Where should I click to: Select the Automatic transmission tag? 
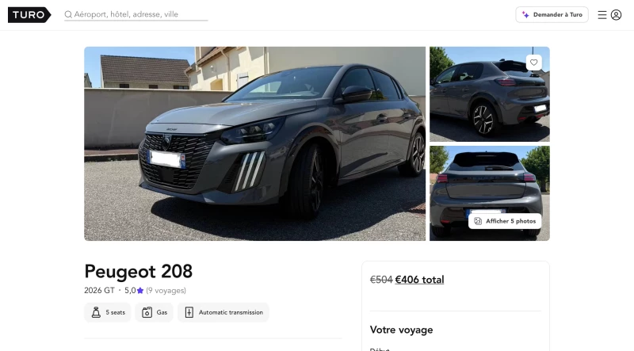(x=223, y=312)
